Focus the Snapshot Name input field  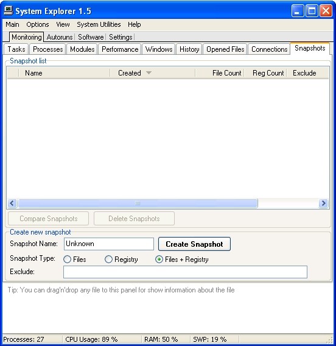pos(109,244)
